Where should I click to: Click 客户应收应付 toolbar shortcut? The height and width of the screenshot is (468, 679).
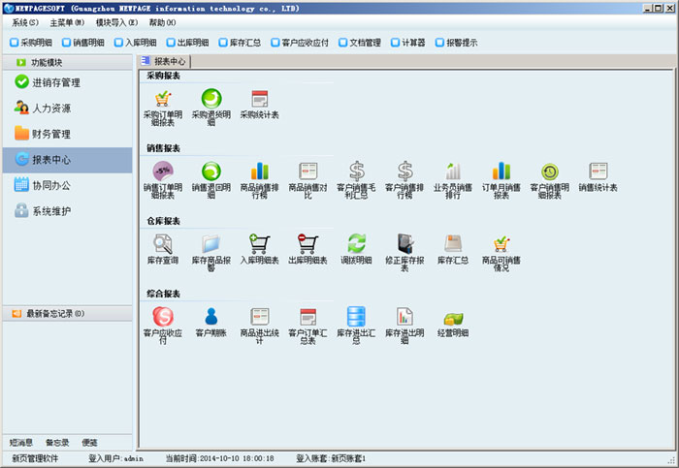point(300,43)
